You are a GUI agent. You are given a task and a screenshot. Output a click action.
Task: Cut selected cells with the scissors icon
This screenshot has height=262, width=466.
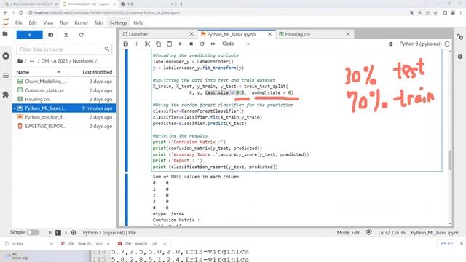[147, 44]
